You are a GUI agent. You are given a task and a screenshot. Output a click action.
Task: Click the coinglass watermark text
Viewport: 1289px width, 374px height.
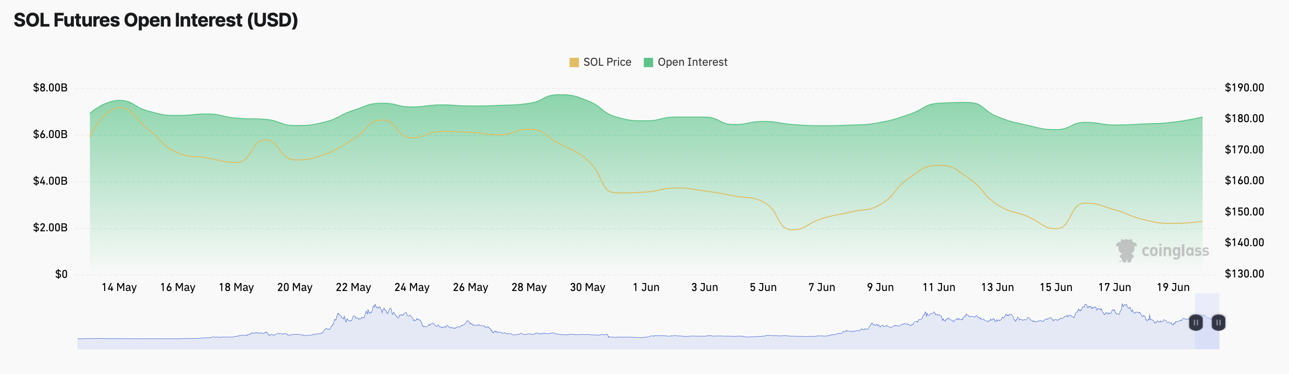click(x=1175, y=251)
